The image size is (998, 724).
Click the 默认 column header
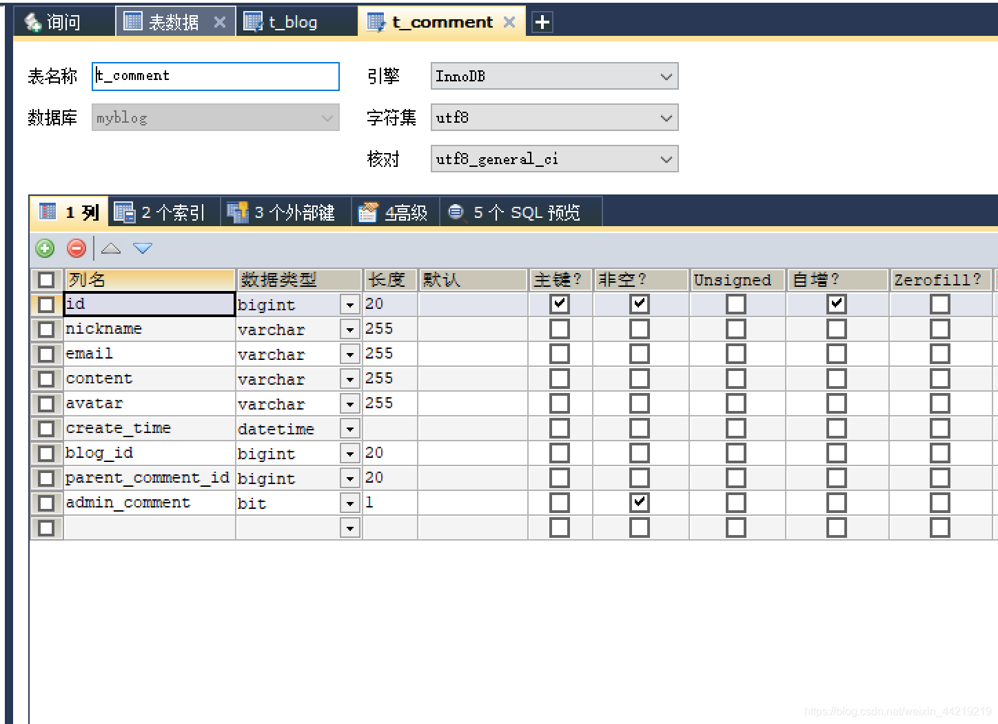click(473, 280)
